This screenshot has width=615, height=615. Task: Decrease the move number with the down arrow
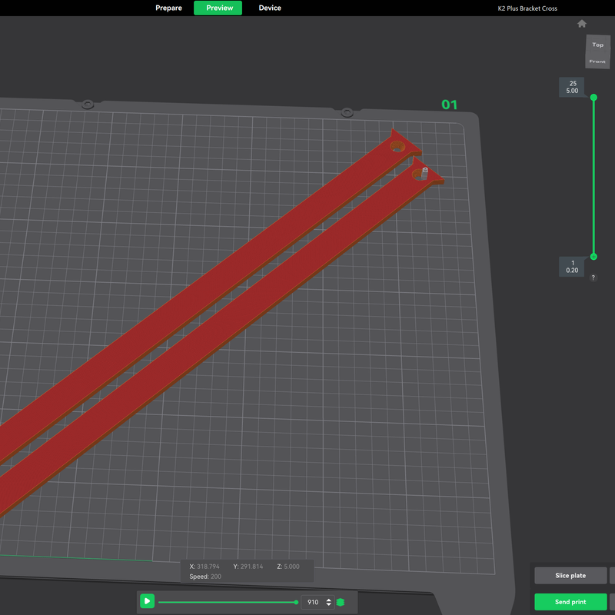(x=329, y=604)
